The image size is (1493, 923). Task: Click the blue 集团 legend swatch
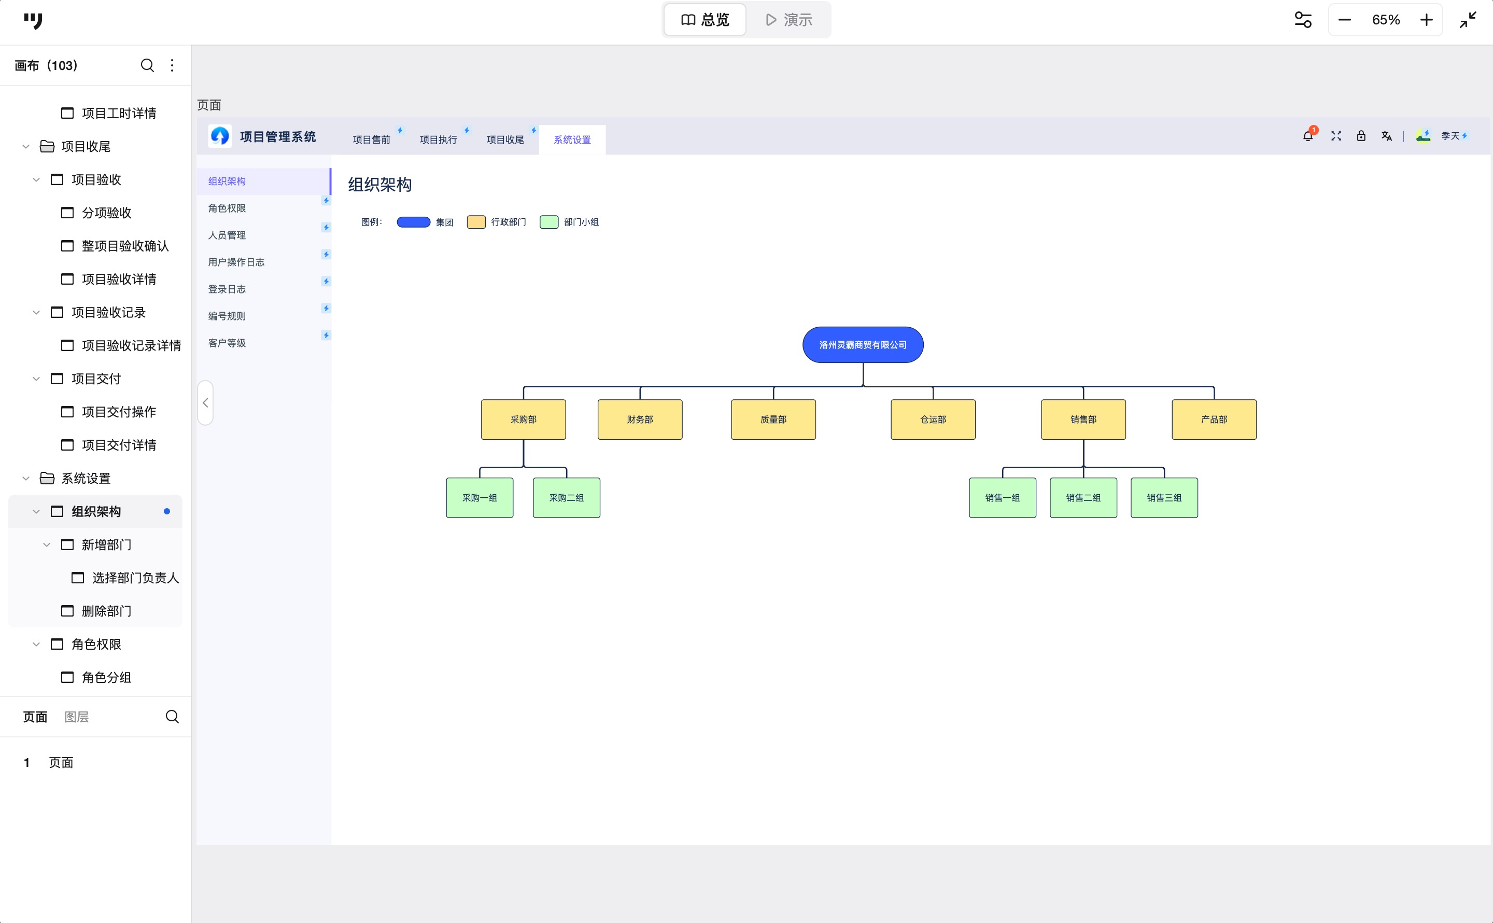click(414, 222)
